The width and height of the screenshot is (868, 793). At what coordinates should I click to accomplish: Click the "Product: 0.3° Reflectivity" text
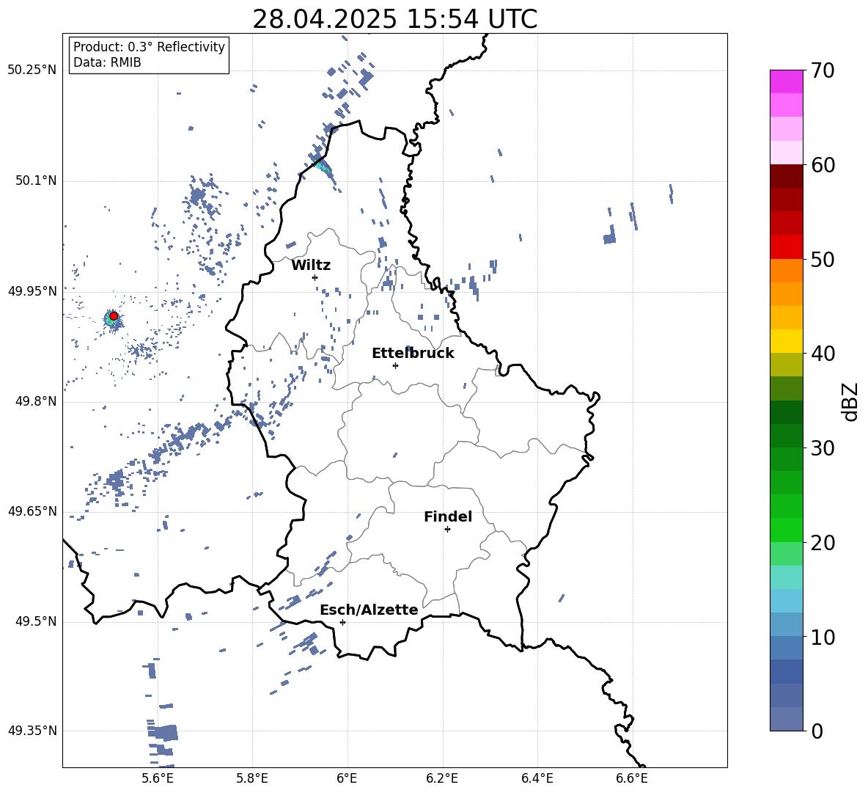point(149,47)
